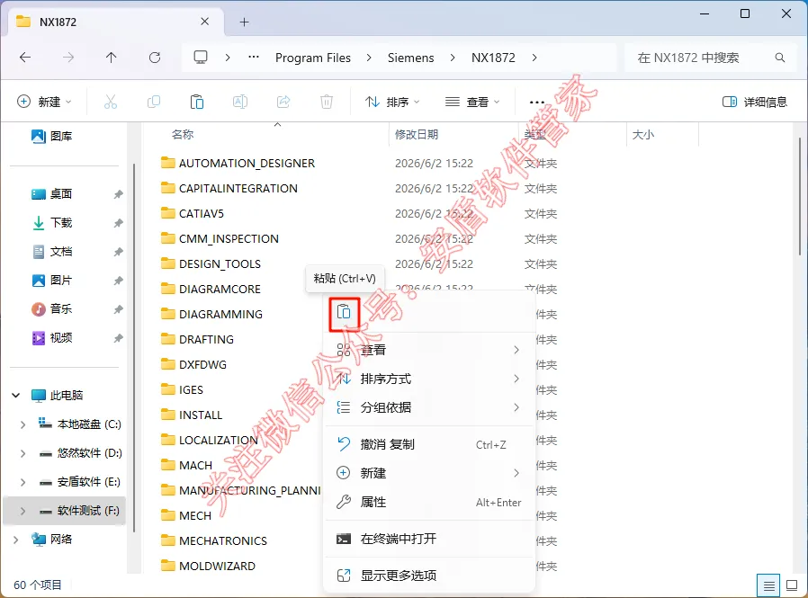Click the Copy toolbar icon
Viewport: 808px width, 598px height.
coord(154,102)
